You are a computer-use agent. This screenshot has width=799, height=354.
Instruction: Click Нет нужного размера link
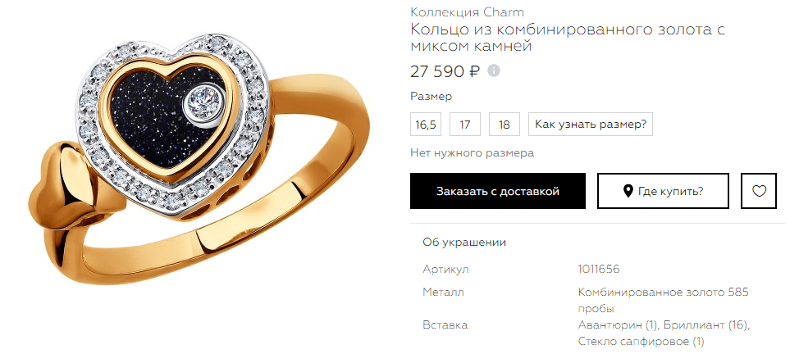[472, 152]
